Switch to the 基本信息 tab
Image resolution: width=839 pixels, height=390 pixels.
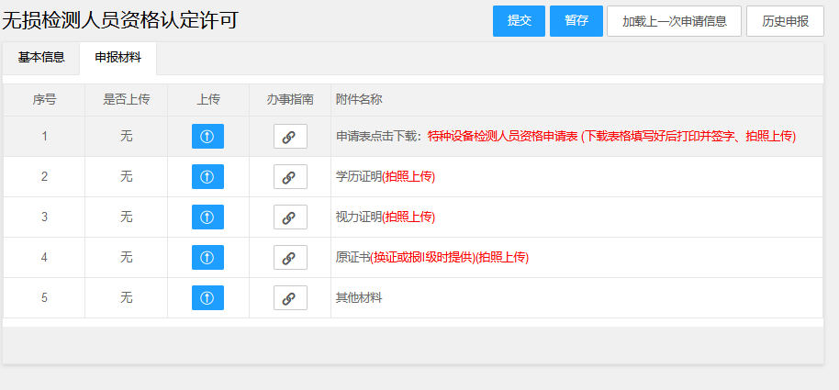click(41, 58)
